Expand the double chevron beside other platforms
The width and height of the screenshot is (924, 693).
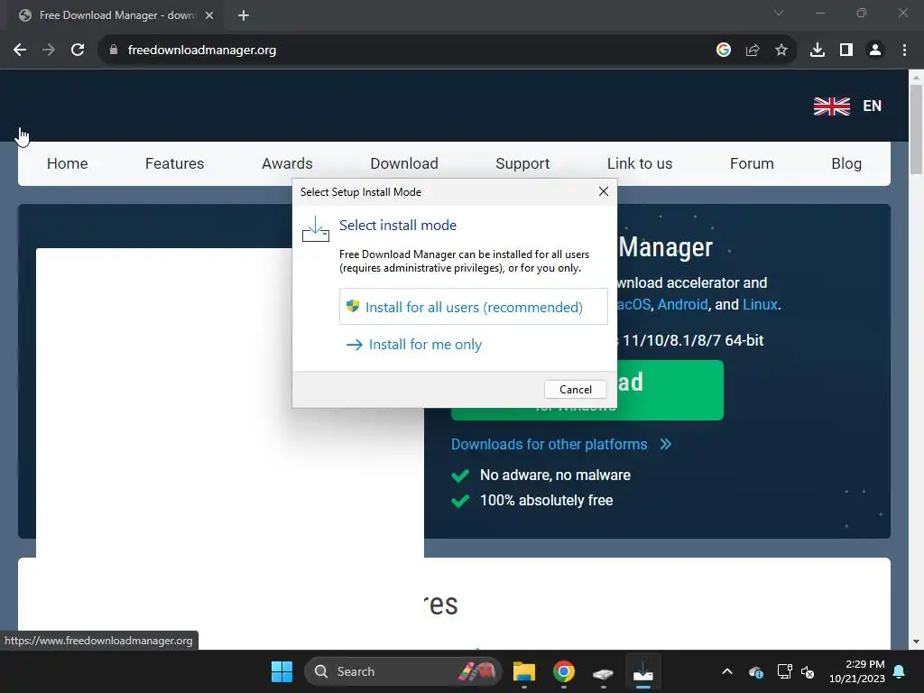click(x=666, y=444)
